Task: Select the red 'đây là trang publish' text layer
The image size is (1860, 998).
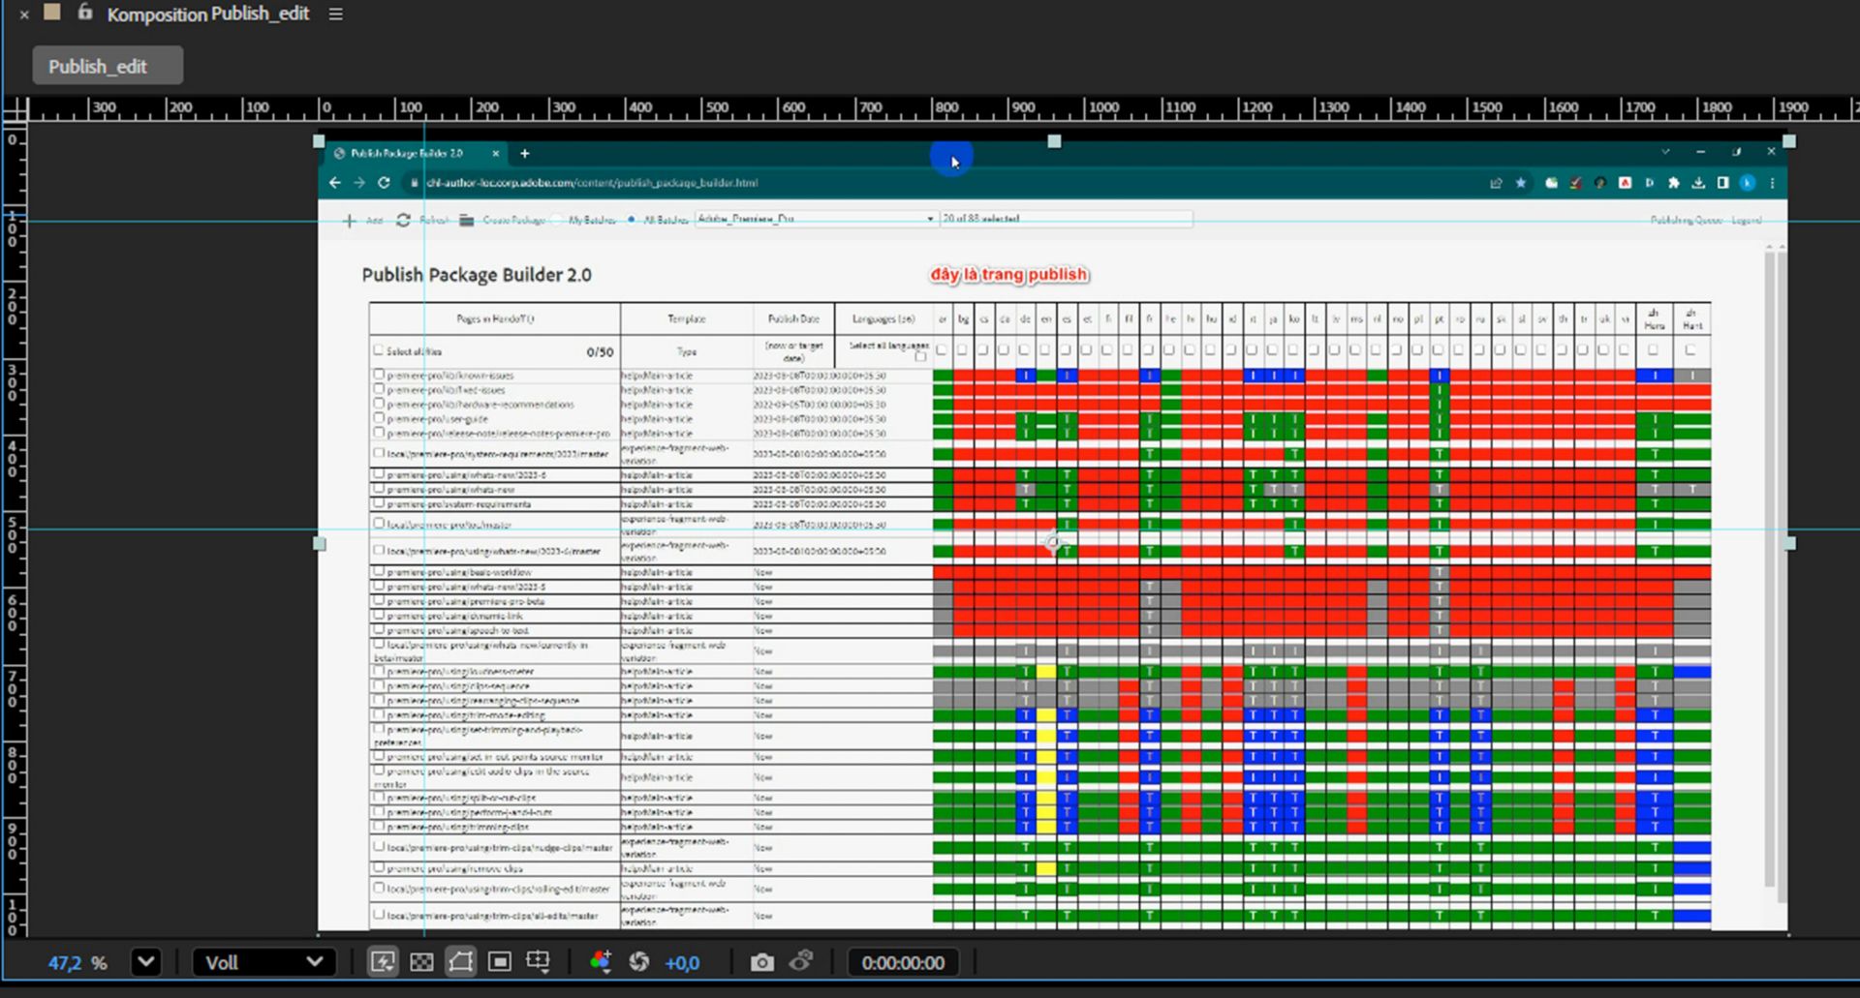Action: pyautogui.click(x=1009, y=275)
